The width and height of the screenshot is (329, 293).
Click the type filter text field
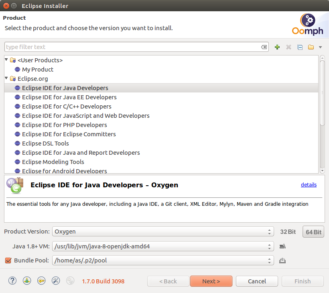[132, 47]
